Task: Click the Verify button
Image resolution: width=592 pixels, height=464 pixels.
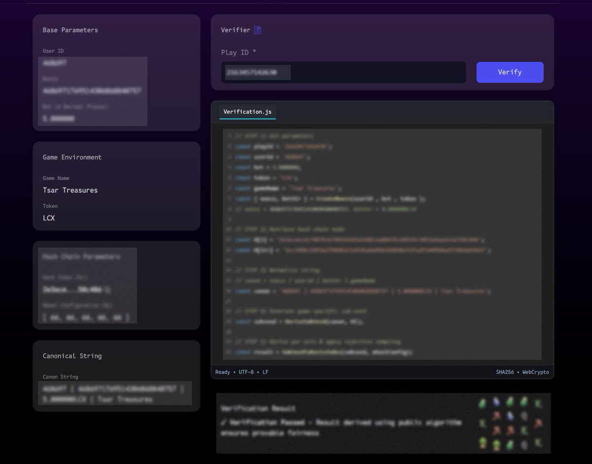Action: click(510, 72)
